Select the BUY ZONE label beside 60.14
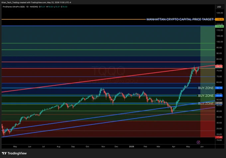Screen dimensions: 226x158 (206, 88)
